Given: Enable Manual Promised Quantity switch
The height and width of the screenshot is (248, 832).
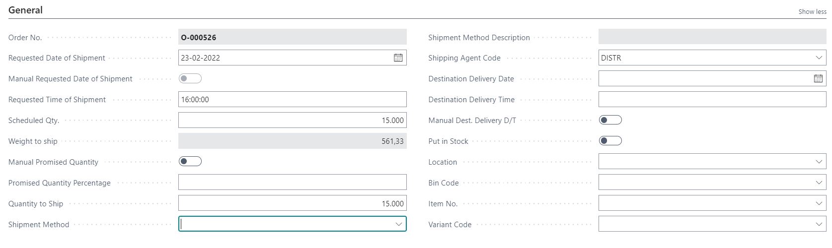Looking at the screenshot, I should point(190,161).
